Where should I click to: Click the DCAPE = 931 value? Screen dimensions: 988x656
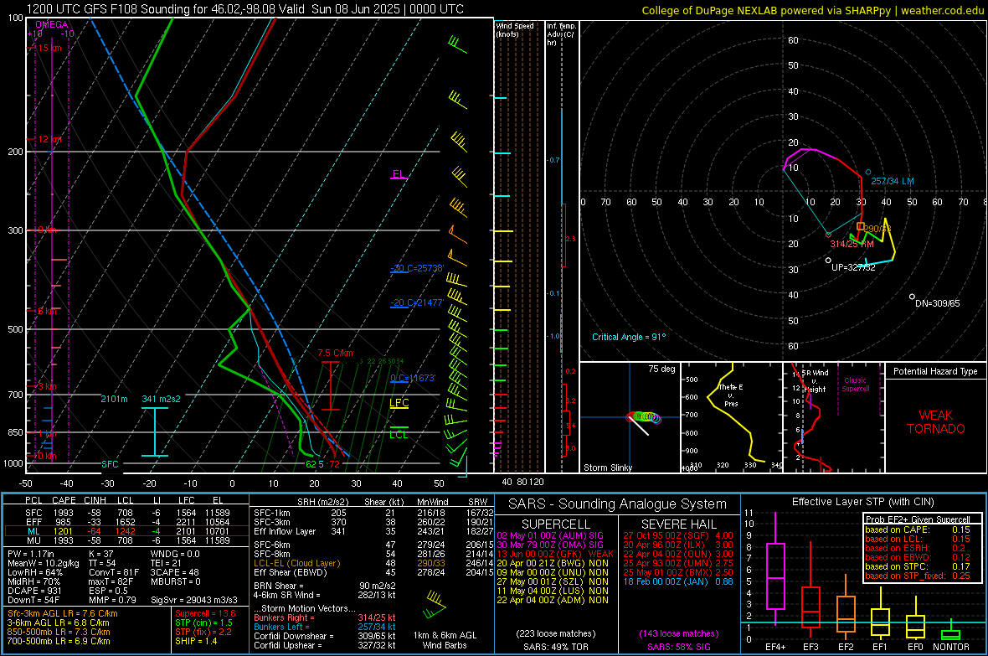click(34, 591)
